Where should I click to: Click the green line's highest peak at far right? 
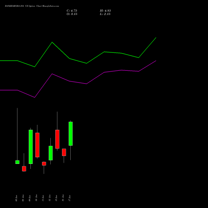(x=156, y=37)
